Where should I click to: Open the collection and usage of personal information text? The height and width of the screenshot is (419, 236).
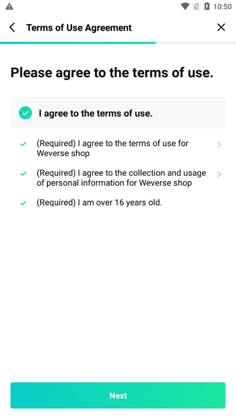121,178
